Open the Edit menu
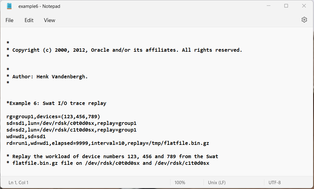The width and height of the screenshot is (314, 189). pyautogui.click(x=29, y=20)
